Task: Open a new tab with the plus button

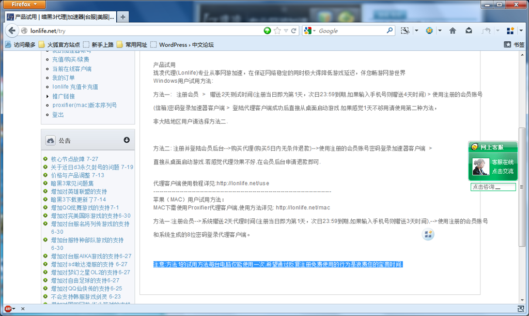Action: [123, 17]
